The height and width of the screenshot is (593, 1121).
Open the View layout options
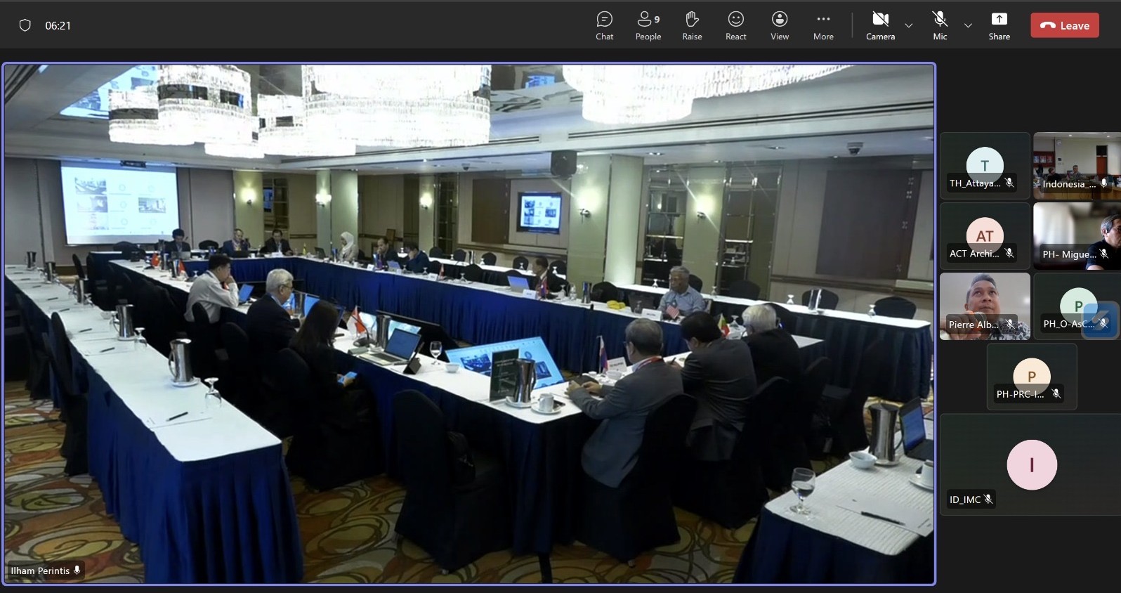pyautogui.click(x=779, y=26)
